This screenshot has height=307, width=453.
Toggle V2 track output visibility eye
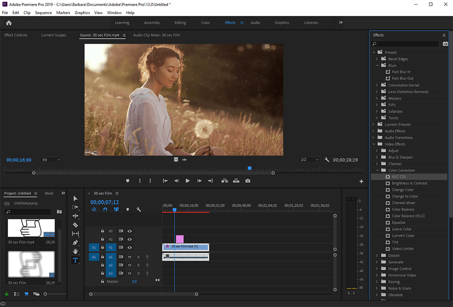(129, 239)
